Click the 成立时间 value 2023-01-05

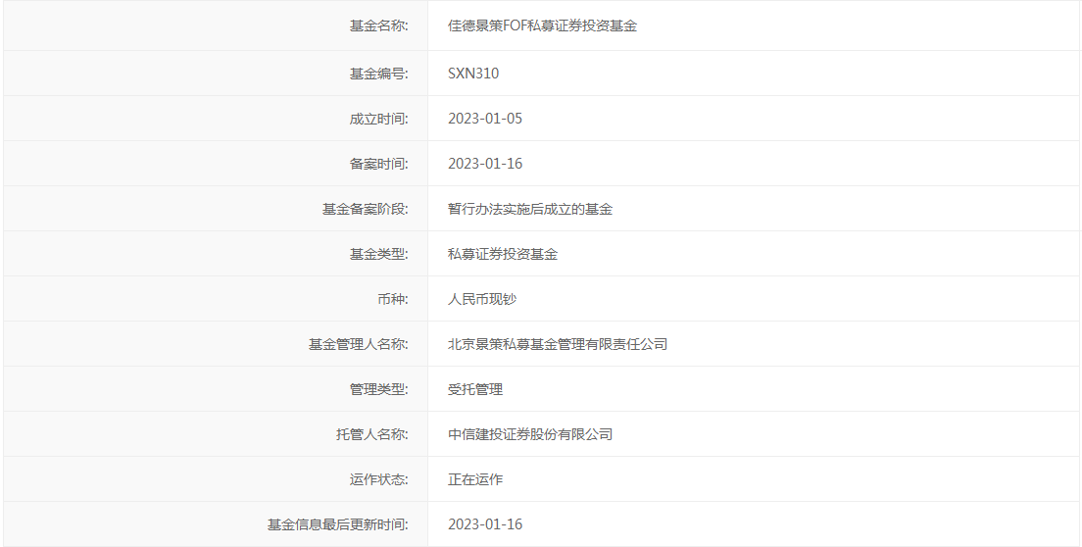[x=485, y=119]
